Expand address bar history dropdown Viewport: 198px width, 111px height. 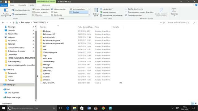point(161,23)
